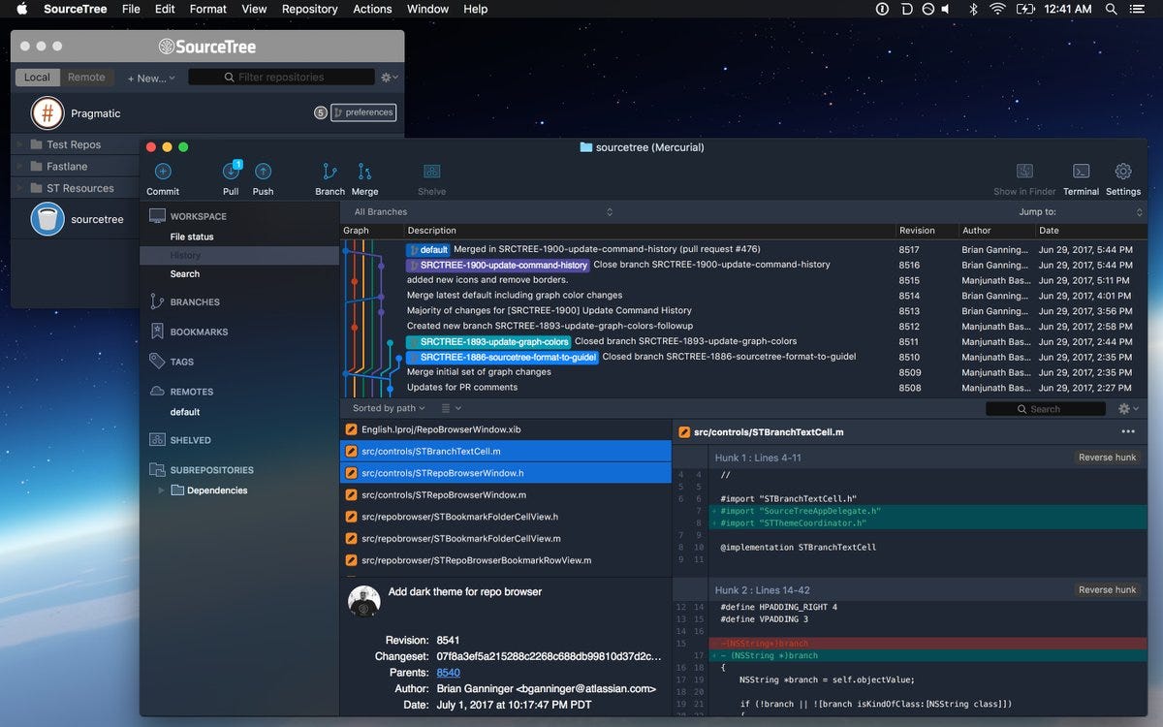Click the Commit toolbar icon
1163x727 pixels.
pyautogui.click(x=162, y=174)
